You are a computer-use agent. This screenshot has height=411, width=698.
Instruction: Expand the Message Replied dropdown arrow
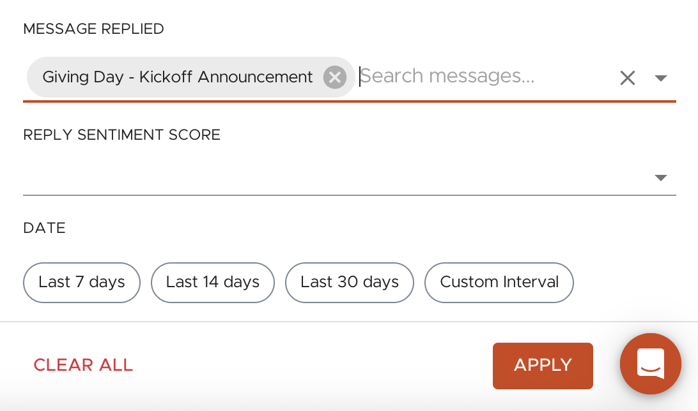pyautogui.click(x=661, y=78)
